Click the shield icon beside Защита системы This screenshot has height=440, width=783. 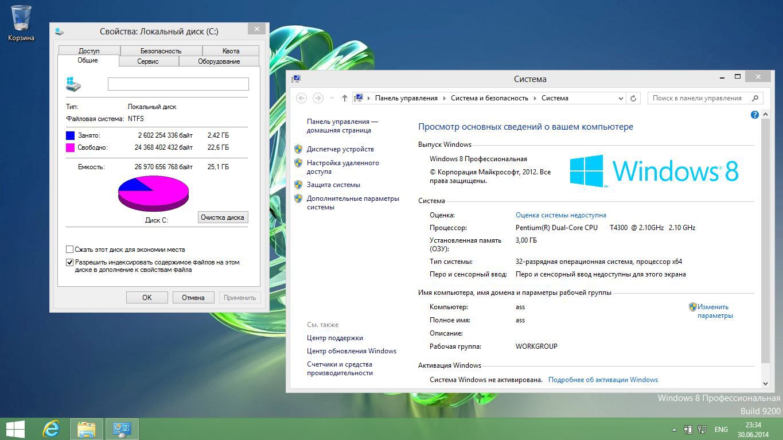pos(298,185)
